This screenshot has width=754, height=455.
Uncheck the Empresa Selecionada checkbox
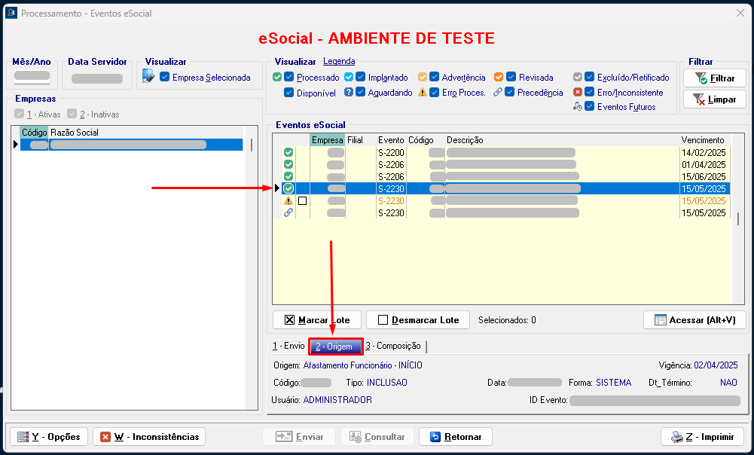[165, 78]
